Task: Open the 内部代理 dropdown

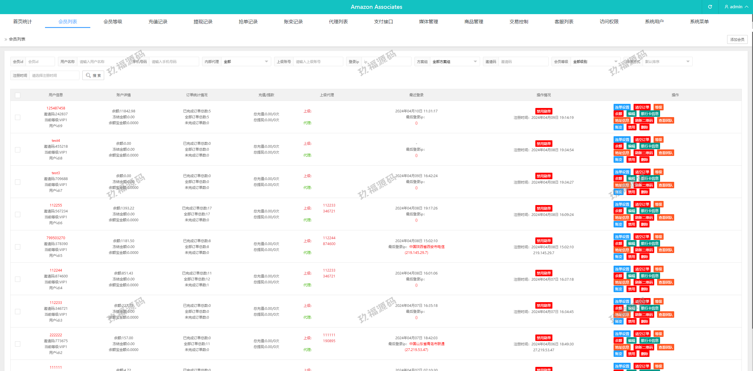Action: coord(246,62)
